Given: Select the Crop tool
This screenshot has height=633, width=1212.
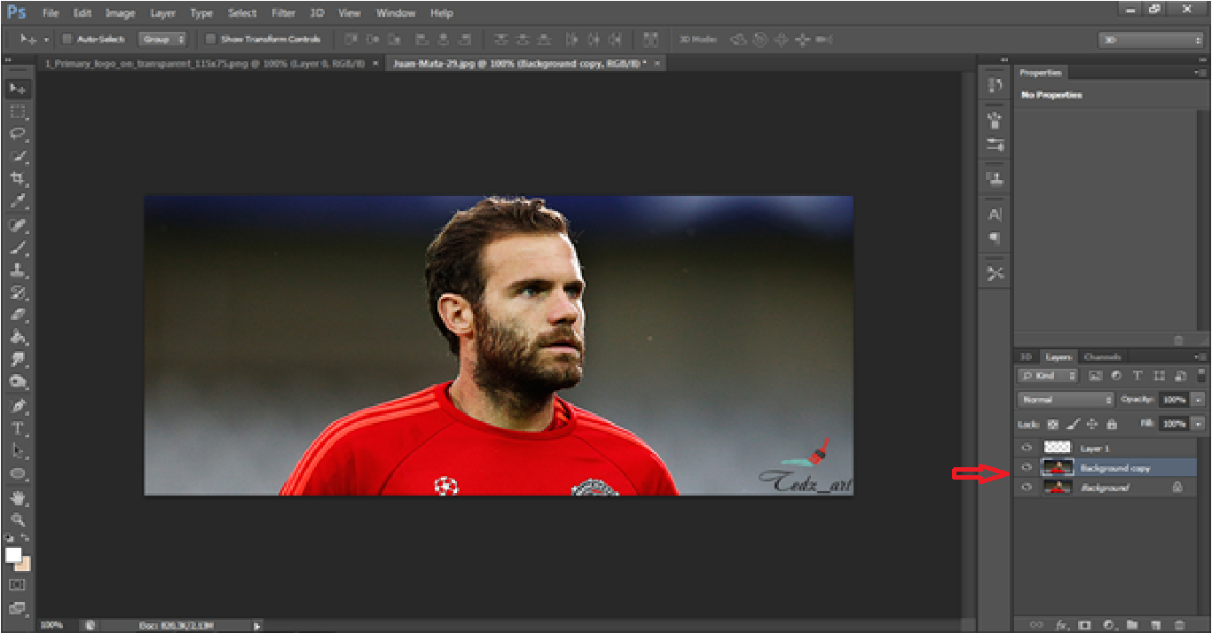Looking at the screenshot, I should (x=18, y=179).
